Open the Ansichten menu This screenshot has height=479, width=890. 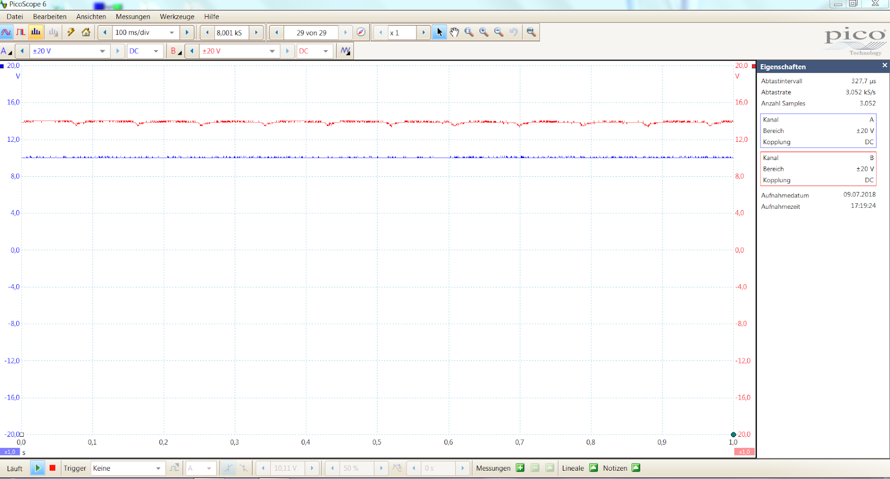91,17
